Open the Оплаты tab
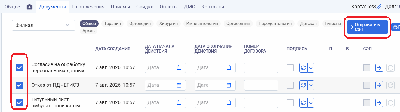Viewport: 400px width, 112px height. point(169,7)
